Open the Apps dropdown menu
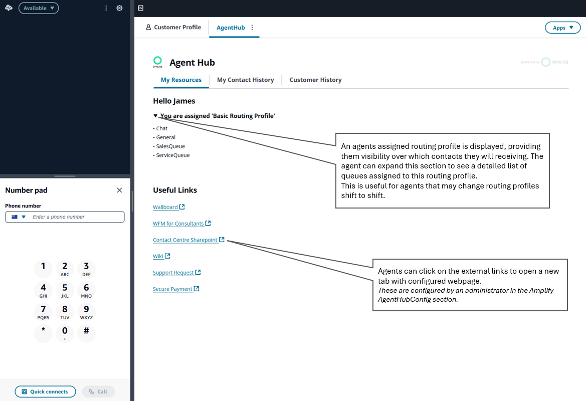The height and width of the screenshot is (401, 586). click(562, 28)
